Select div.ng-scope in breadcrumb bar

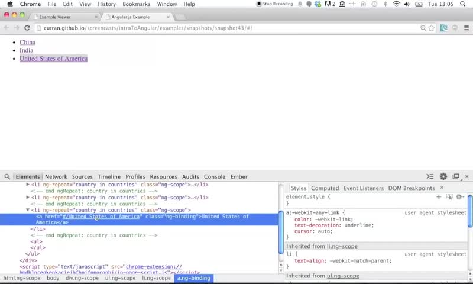(x=82, y=278)
